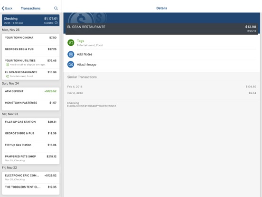
Task: Open GEORGE'S BBQ & PUB $18.36 transaction
Action: point(30,135)
